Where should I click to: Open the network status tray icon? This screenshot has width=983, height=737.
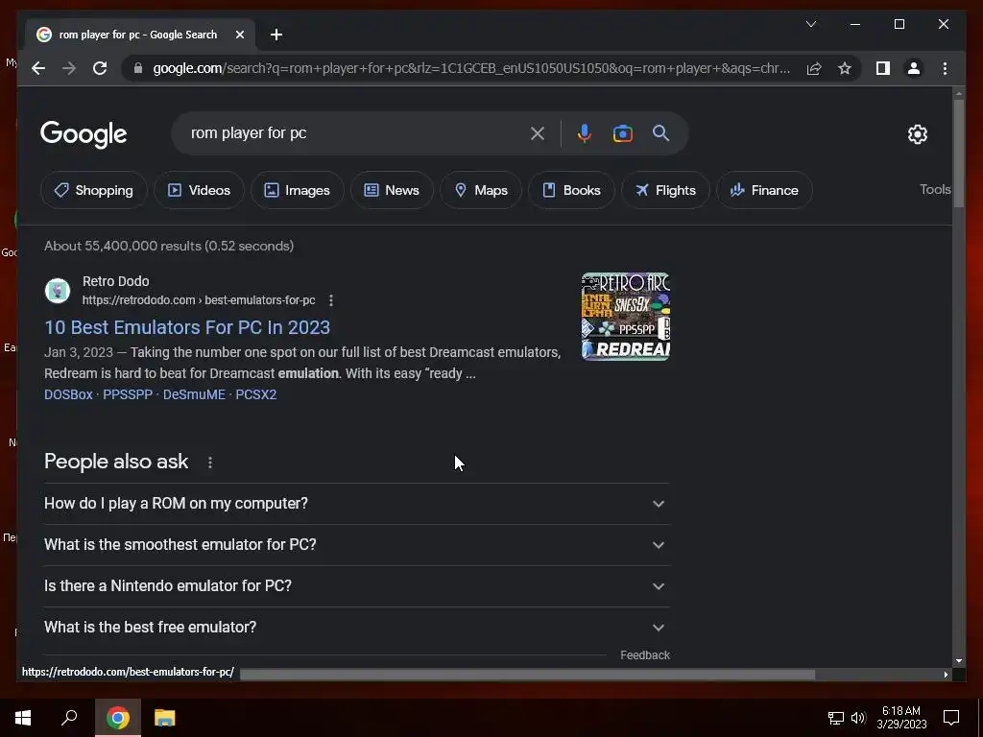[836, 718]
